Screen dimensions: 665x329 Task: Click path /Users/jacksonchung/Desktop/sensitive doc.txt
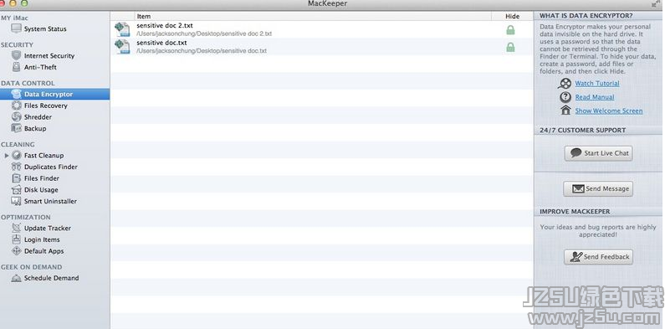[202, 51]
